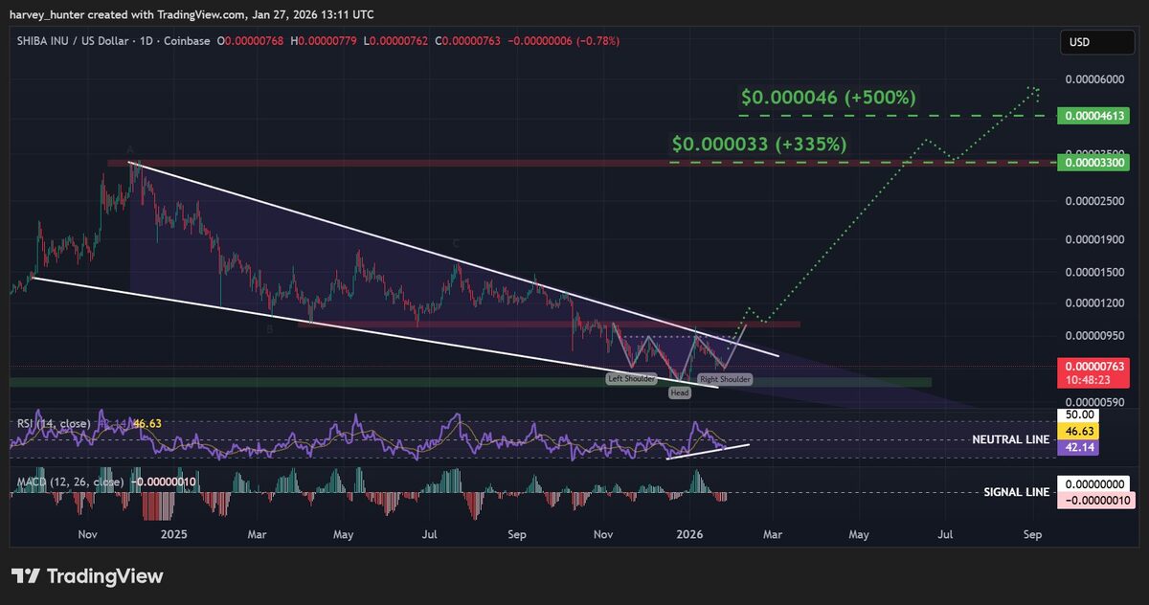Click the SIGNAL LINE label in MACD pane
This screenshot has width=1149, height=605.
1017,492
